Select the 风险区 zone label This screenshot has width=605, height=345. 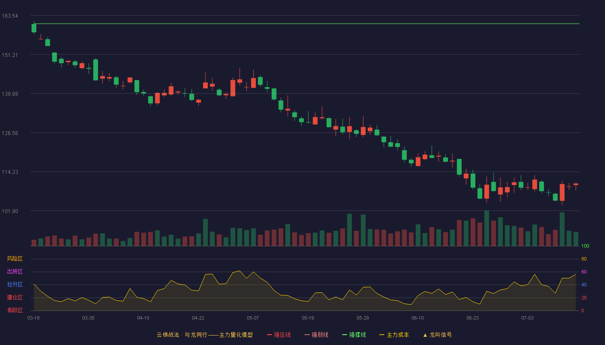15,259
